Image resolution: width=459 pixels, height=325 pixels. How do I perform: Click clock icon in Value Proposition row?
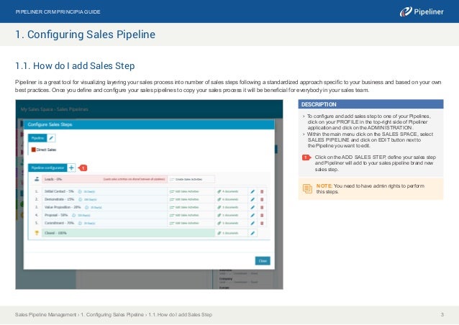tap(86, 207)
